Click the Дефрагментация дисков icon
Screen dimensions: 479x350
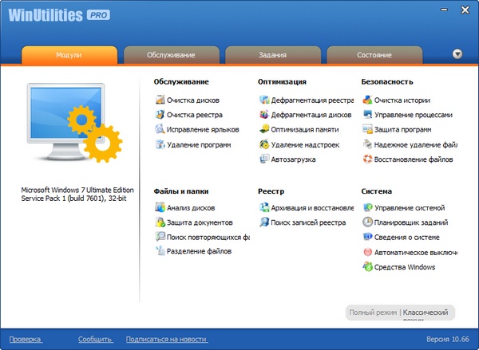click(x=264, y=115)
